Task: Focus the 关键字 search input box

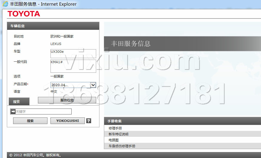Action: click(43, 111)
